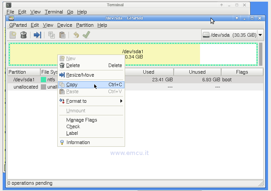The image size is (271, 191).
Task: Choose Resize/Move from the context menu
Action: tap(91, 75)
